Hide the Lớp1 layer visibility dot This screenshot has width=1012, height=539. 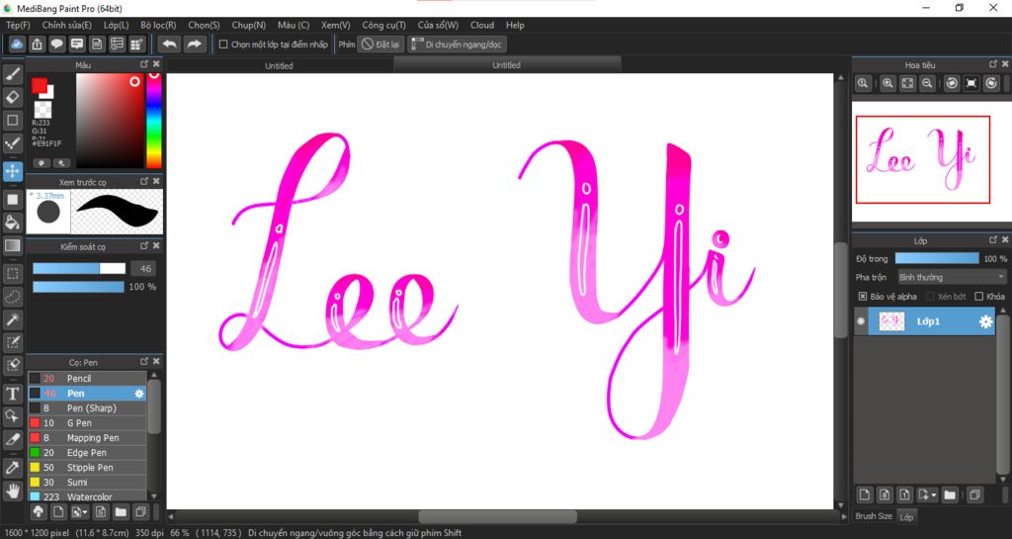[x=861, y=321]
